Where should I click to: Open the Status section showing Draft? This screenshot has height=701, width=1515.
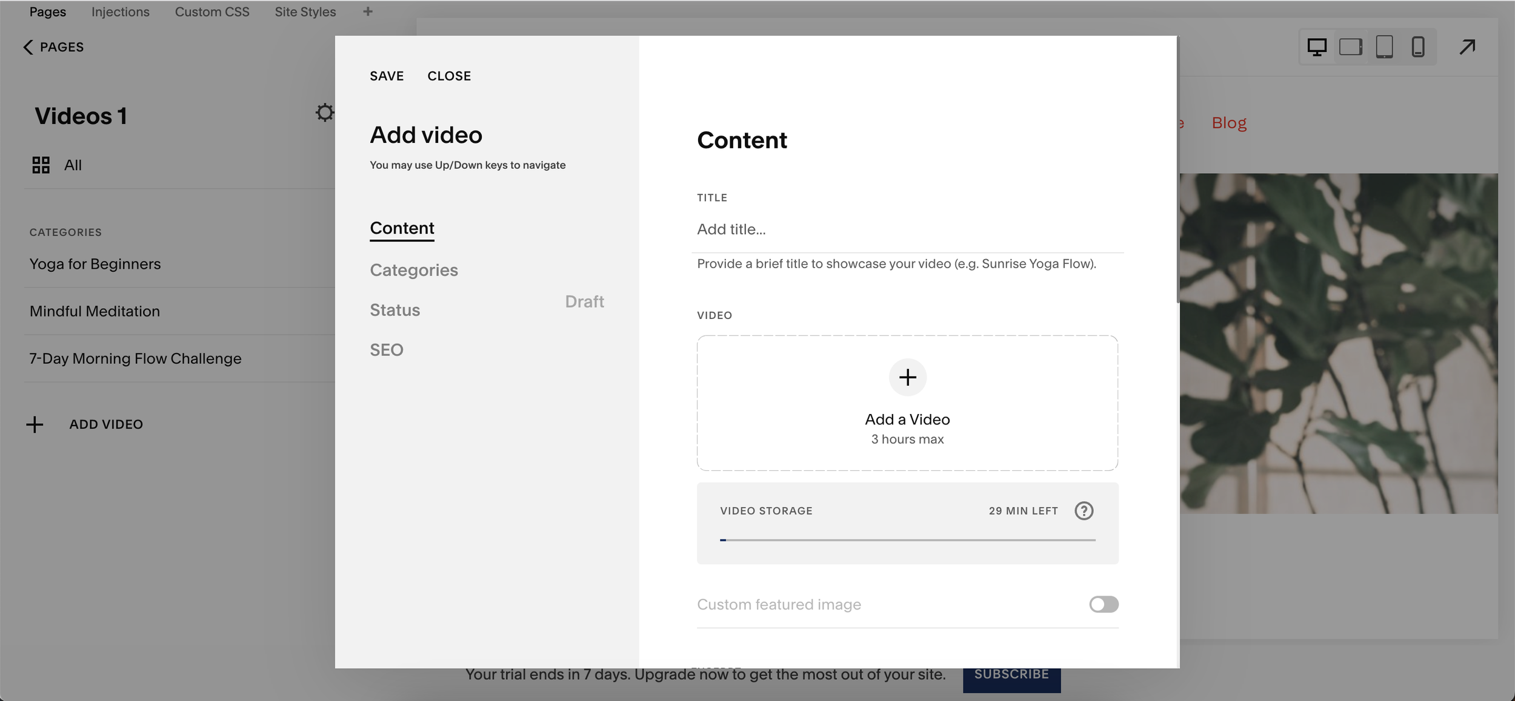(395, 310)
